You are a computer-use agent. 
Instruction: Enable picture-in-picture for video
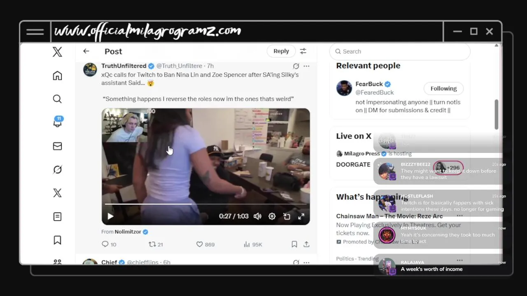click(x=287, y=216)
